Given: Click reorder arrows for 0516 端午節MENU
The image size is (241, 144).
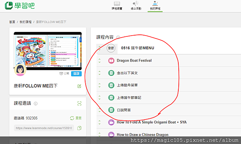Looking at the screenshot, I should (x=100, y=48).
